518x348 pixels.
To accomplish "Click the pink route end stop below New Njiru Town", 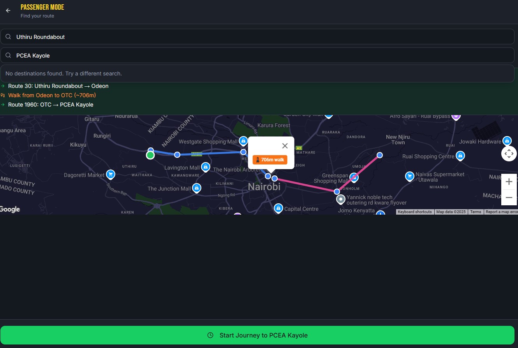I will coord(380,155).
